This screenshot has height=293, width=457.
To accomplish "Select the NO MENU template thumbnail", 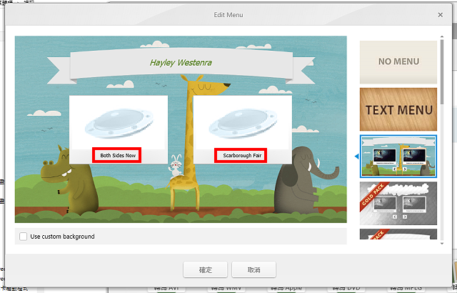I will (x=398, y=62).
